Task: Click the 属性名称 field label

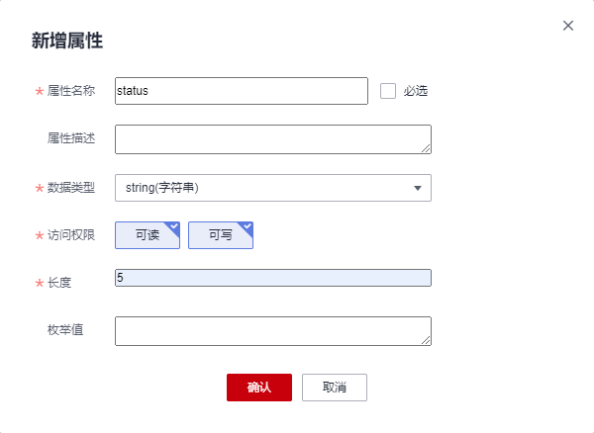Action: click(71, 91)
